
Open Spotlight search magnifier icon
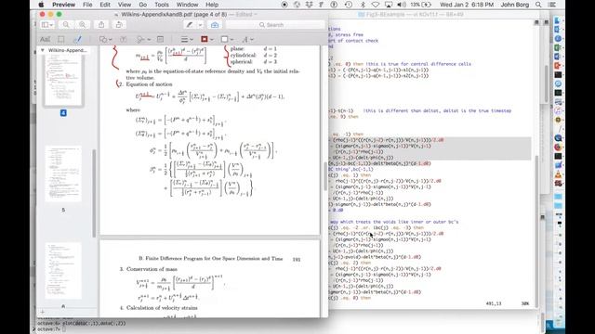click(538, 5)
